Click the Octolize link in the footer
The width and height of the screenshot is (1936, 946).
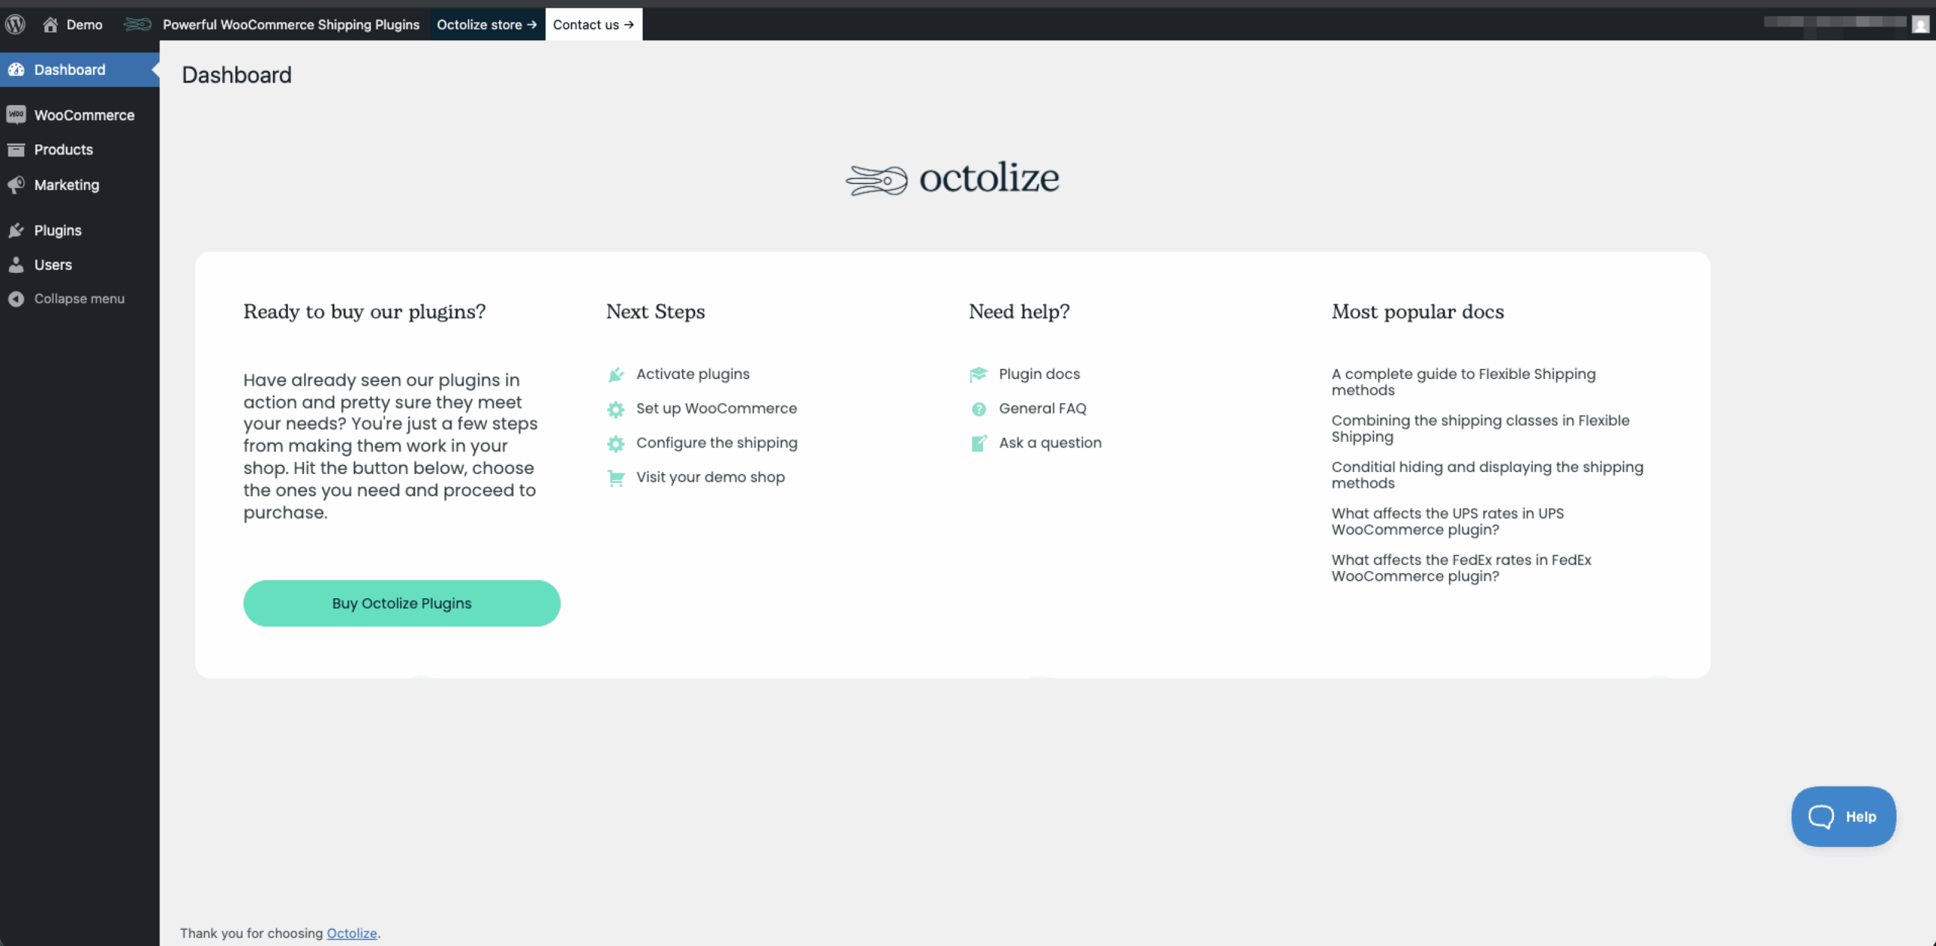pos(351,933)
